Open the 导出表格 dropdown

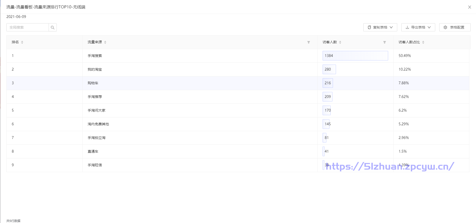coord(418,27)
